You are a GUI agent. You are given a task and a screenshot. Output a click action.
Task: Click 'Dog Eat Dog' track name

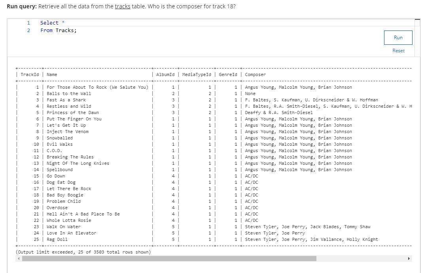tap(61, 182)
